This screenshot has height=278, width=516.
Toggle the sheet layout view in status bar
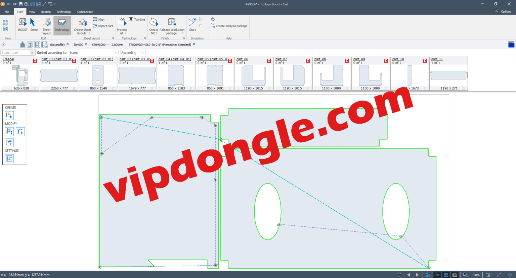point(437,274)
